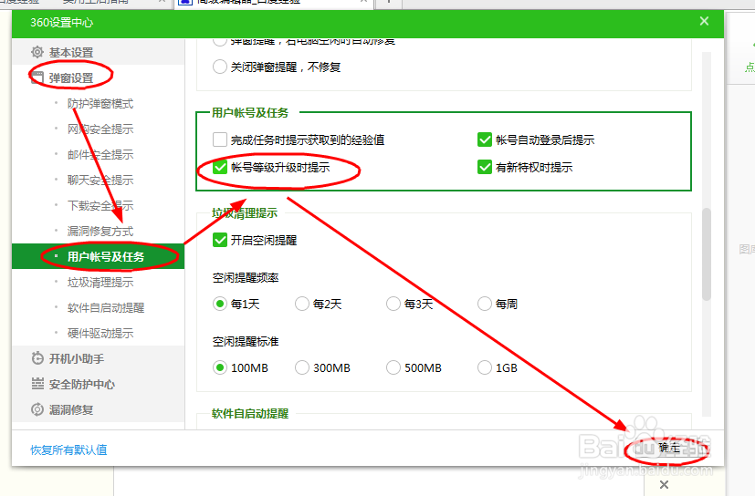The image size is (755, 496).
Task: Click the 垃圾清理提示 section heading
Action: tap(245, 213)
